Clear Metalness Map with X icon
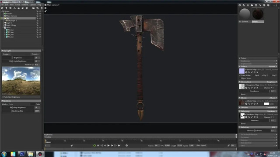 (x=257, y=117)
